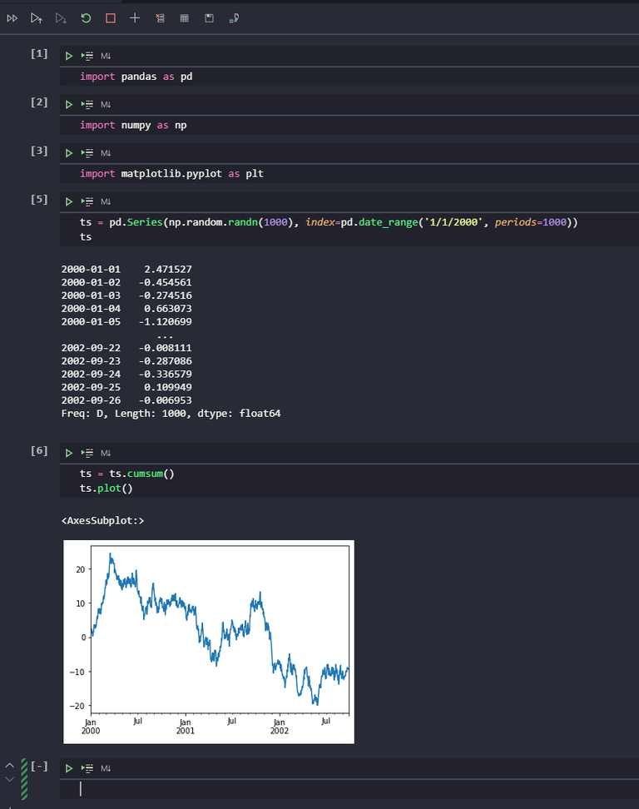Run by line in the matplotlib import cell
639x809 pixels.
coord(87,153)
